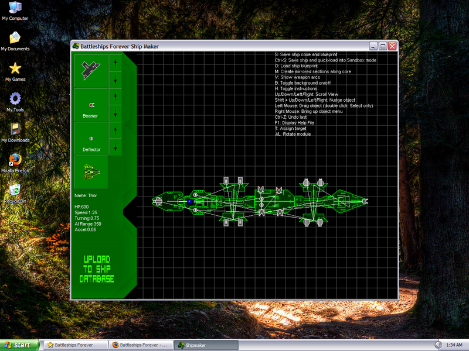This screenshot has width=469, height=351.
Task: Select the rear thruster module at ship tail
Action: click(x=158, y=202)
